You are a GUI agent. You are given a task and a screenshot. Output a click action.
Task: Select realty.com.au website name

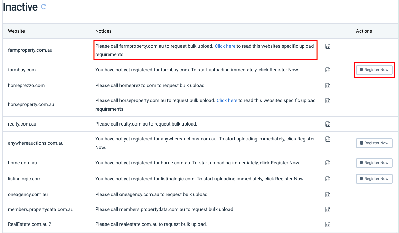click(22, 124)
